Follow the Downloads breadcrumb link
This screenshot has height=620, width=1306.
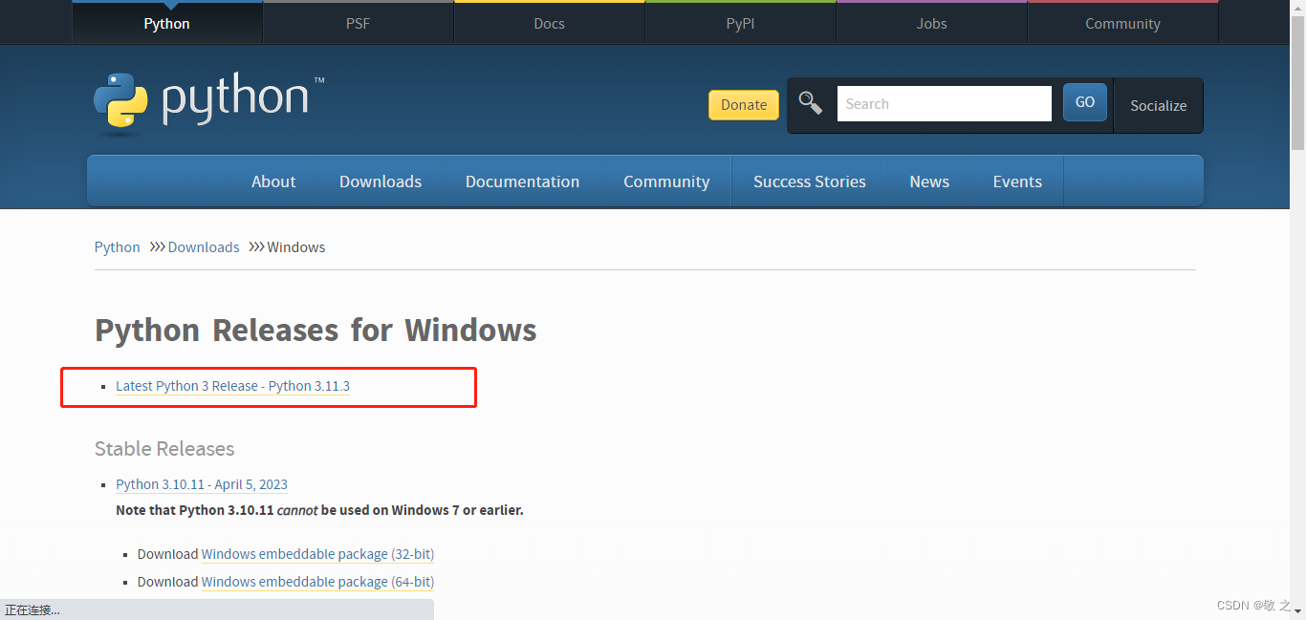[x=204, y=246]
